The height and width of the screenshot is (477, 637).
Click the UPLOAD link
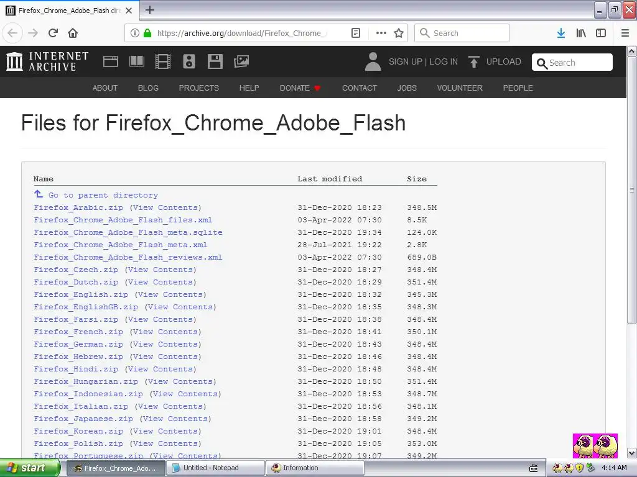click(504, 61)
